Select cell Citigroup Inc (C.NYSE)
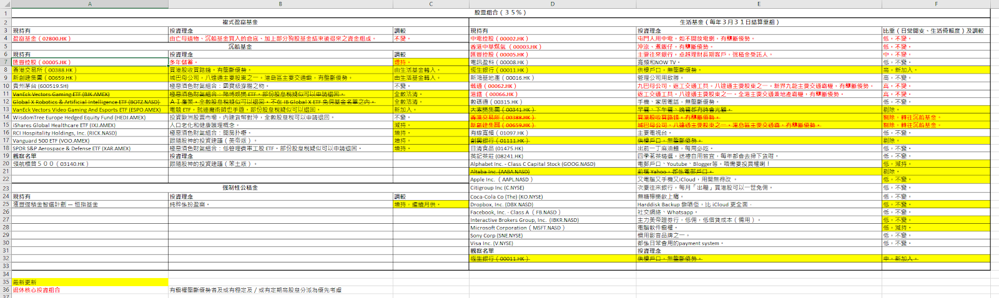999x298 pixels. (553, 187)
